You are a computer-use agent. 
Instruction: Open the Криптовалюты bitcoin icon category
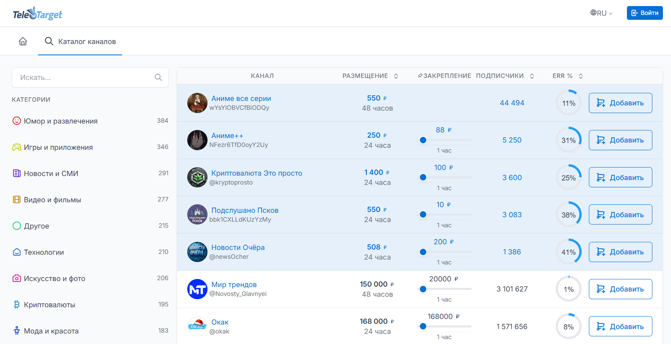[x=17, y=304]
